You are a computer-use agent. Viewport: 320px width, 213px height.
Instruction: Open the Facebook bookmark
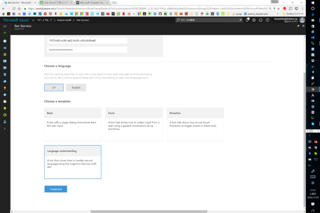coord(14,14)
